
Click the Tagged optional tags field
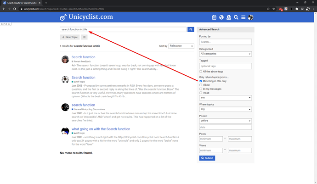[226, 66]
